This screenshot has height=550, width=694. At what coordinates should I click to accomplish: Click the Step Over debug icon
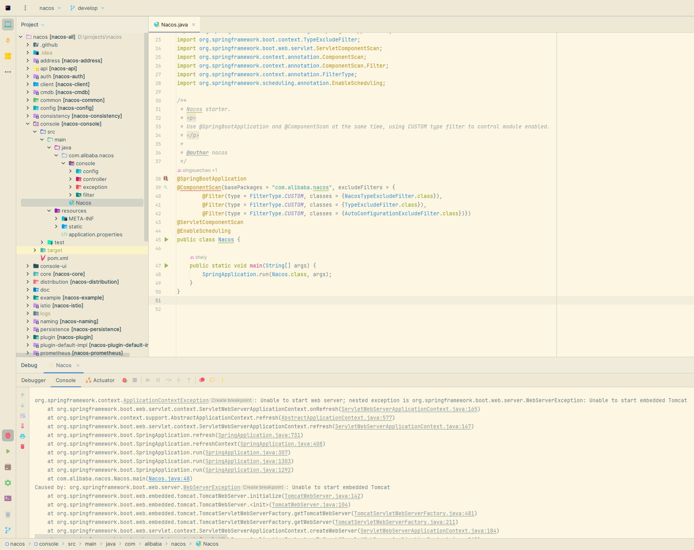tap(168, 380)
